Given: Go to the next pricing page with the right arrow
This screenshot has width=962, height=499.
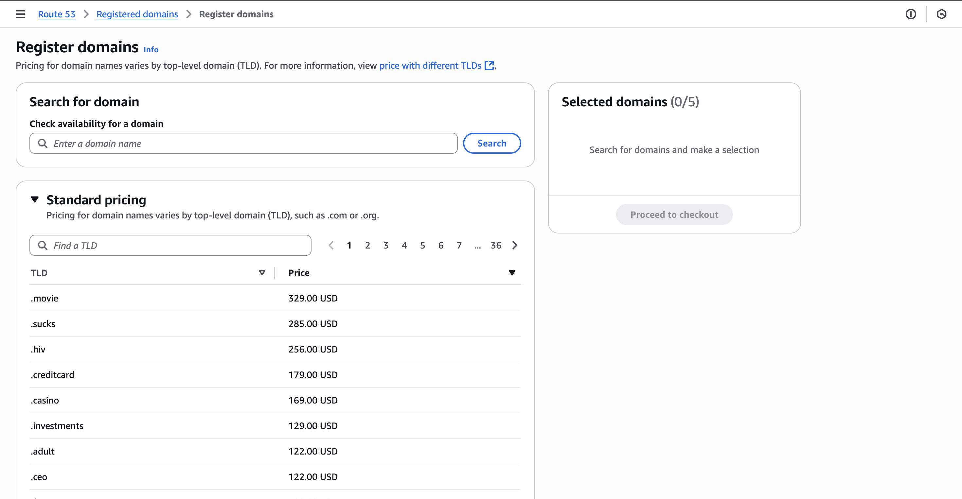Looking at the screenshot, I should coord(515,245).
